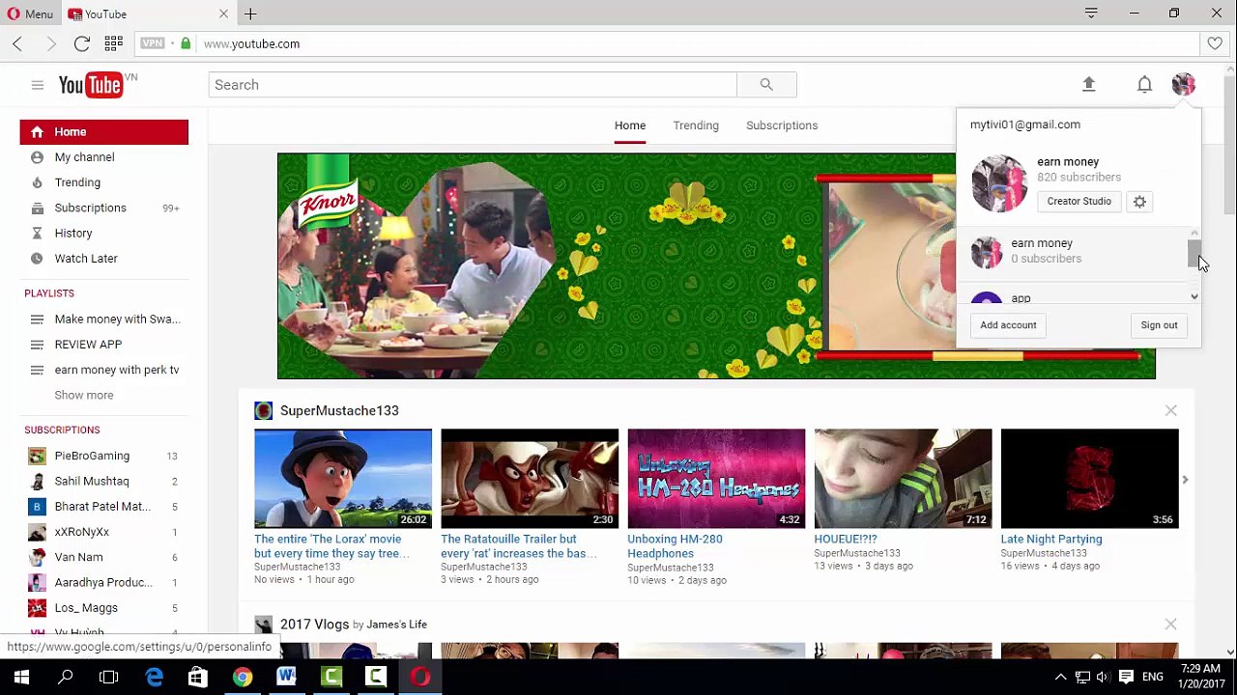Image resolution: width=1237 pixels, height=695 pixels.
Task: Open Aaradhya Produc... subscription
Action: (104, 582)
